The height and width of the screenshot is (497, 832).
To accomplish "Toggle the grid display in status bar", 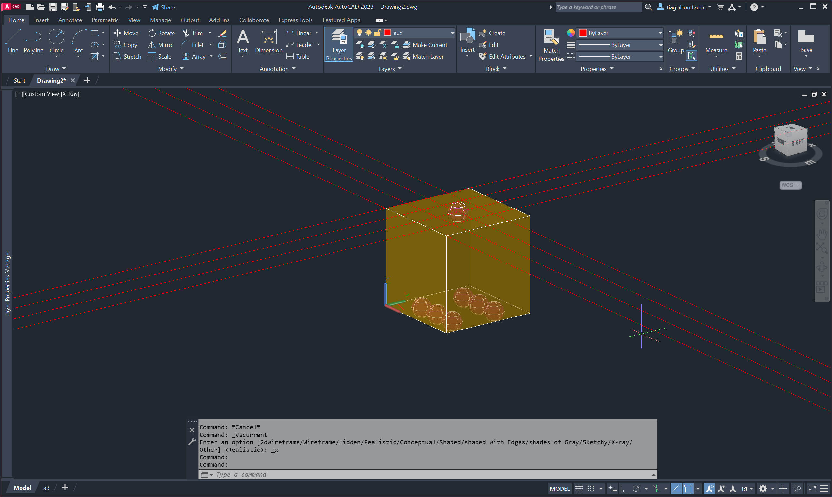I will point(579,488).
